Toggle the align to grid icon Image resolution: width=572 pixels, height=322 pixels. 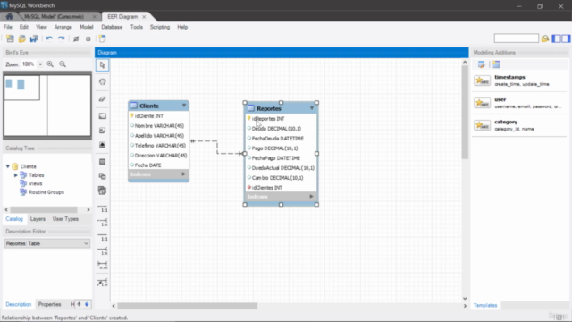coord(88,38)
